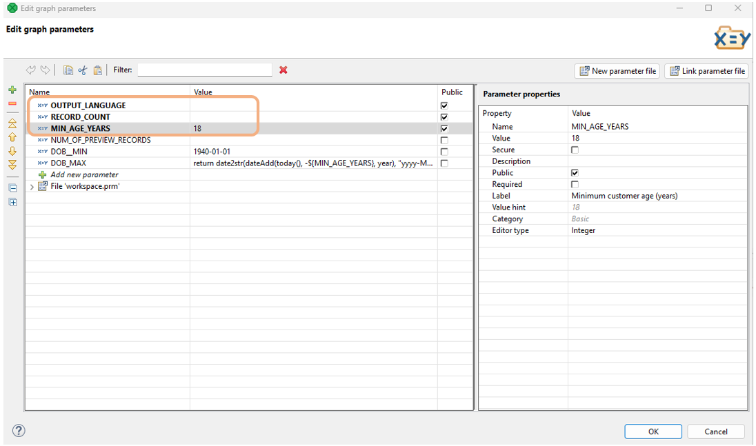
Task: Enable Public for DOB_MAX parameter
Action: pyautogui.click(x=444, y=163)
